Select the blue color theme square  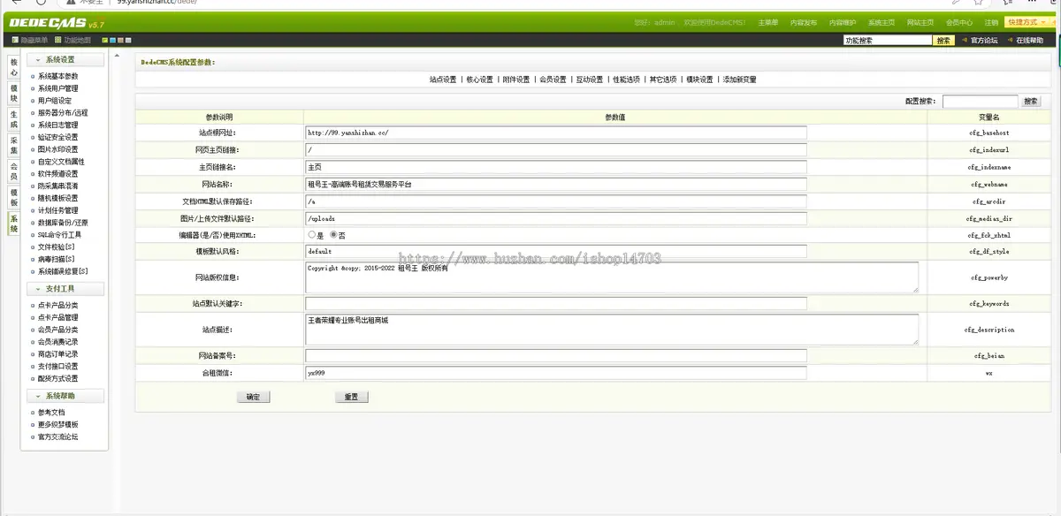click(112, 41)
